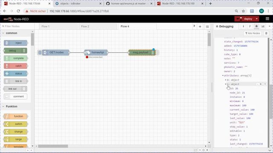Select the inject node in palette

click(16, 43)
